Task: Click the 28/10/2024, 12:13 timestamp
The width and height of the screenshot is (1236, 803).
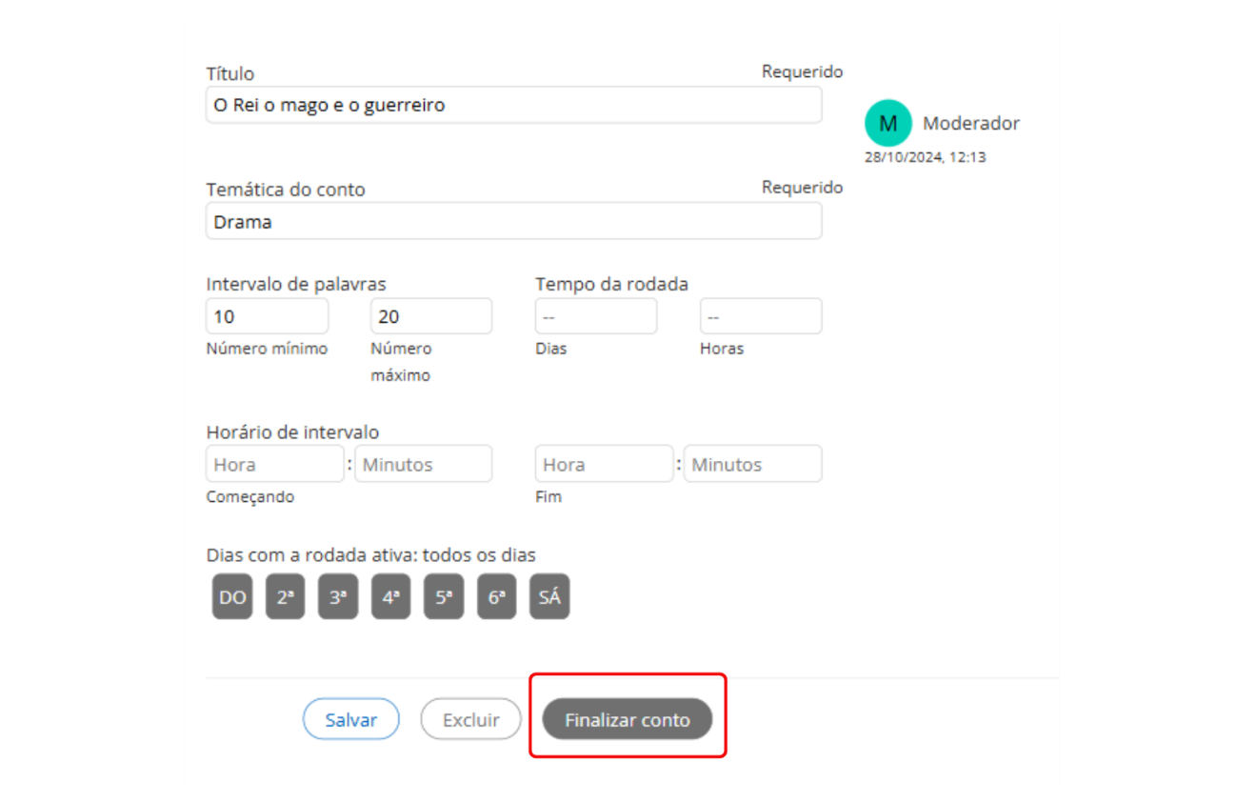Action: point(926,157)
